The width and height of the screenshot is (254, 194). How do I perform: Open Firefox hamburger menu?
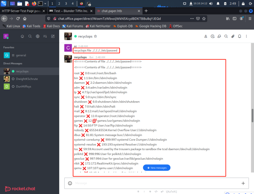click(250, 19)
